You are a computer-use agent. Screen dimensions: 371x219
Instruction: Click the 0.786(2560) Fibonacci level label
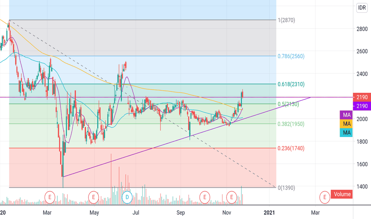click(291, 56)
